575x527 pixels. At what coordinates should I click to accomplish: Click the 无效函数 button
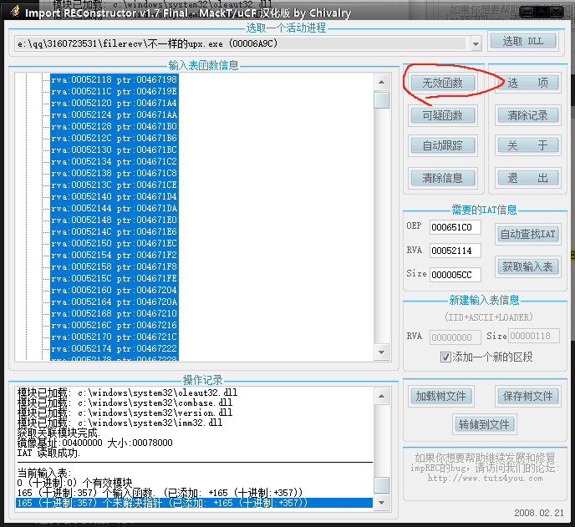point(442,83)
